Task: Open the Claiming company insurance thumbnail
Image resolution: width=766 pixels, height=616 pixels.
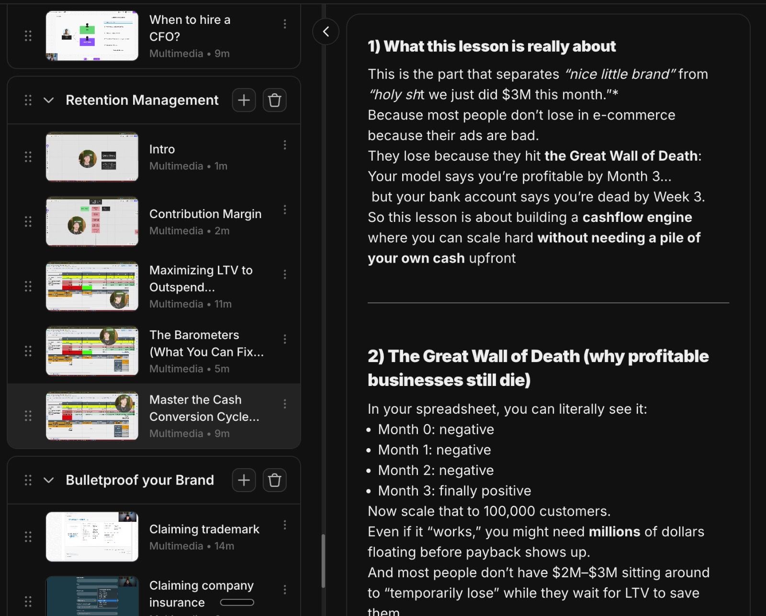Action: click(x=92, y=596)
